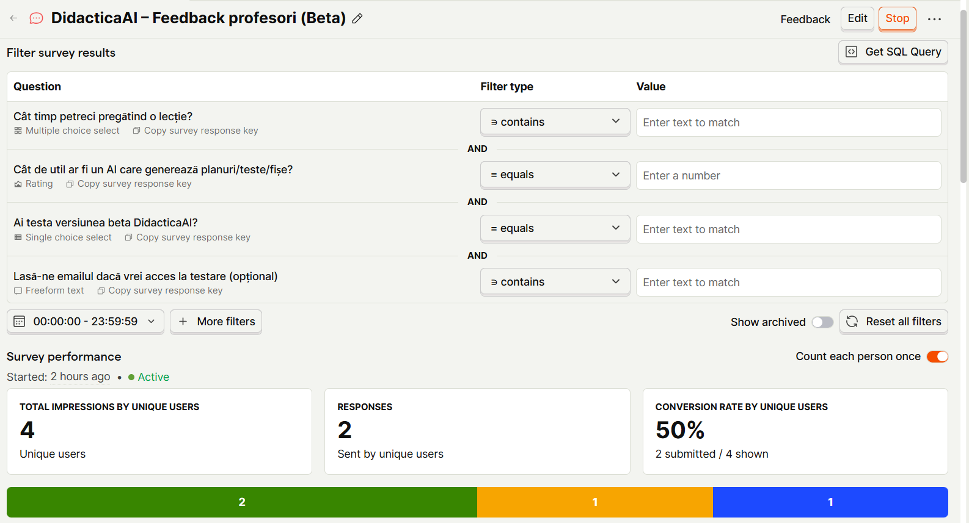Click the blue bar segment showing 1
This screenshot has height=523, width=969.
[830, 502]
